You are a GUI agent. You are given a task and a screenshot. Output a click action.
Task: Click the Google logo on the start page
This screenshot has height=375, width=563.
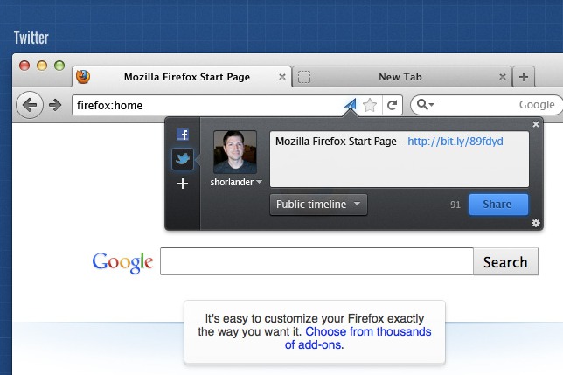(x=122, y=262)
